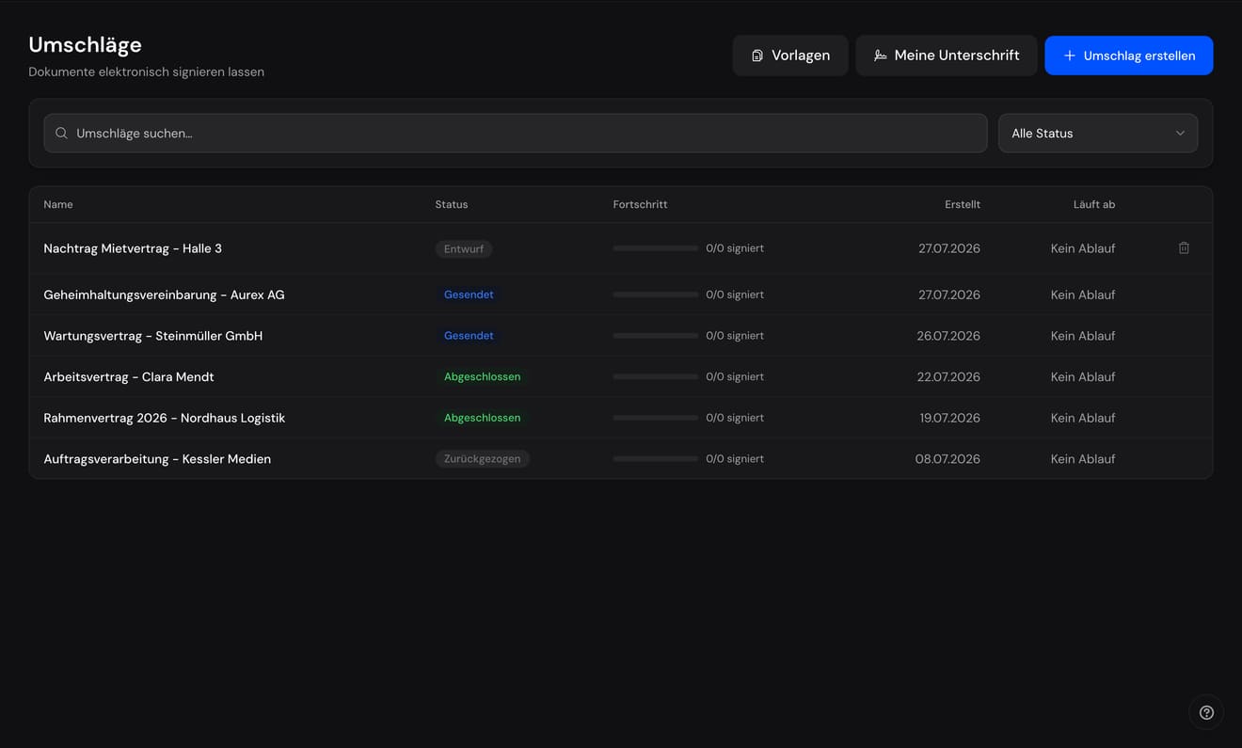Open Meine Unterschrift settings
Screen dimensions: 1242x748
(947, 56)
